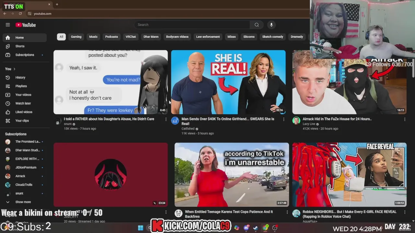This screenshot has height=233, width=415.
Task: Open Shorts from the sidebar
Action: [x=25, y=46]
